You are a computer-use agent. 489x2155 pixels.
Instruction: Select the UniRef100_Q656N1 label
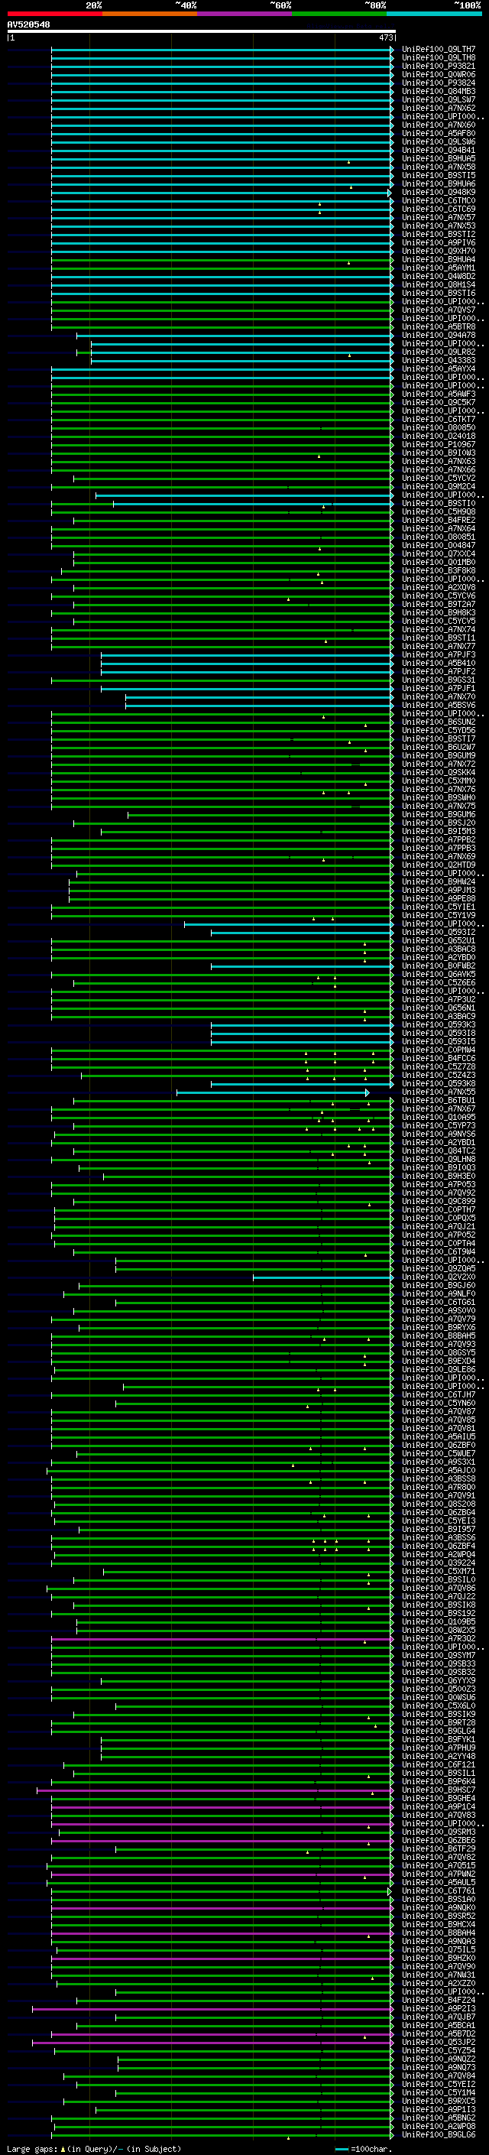438,1008
